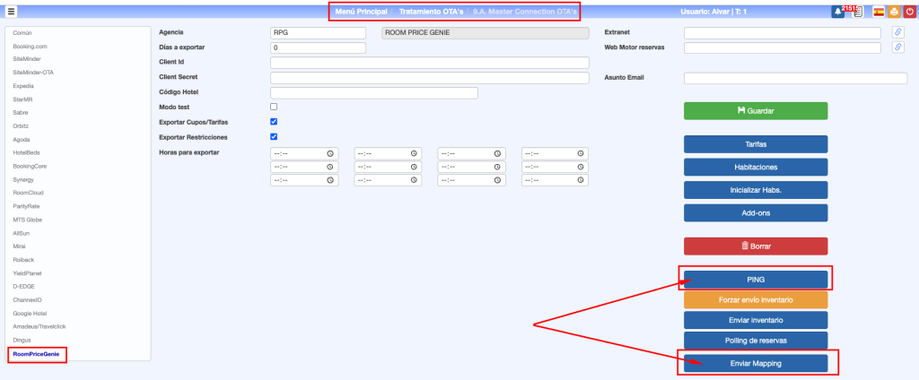Click the Client Id input field
The image size is (919, 380).
[x=429, y=63]
